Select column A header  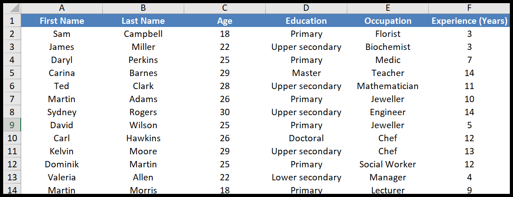click(x=62, y=8)
